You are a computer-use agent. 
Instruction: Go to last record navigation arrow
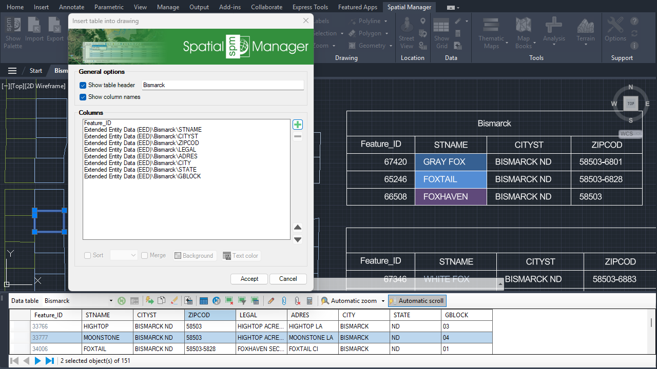50,361
